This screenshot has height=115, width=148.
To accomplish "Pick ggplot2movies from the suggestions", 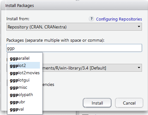I will coord(25,73).
